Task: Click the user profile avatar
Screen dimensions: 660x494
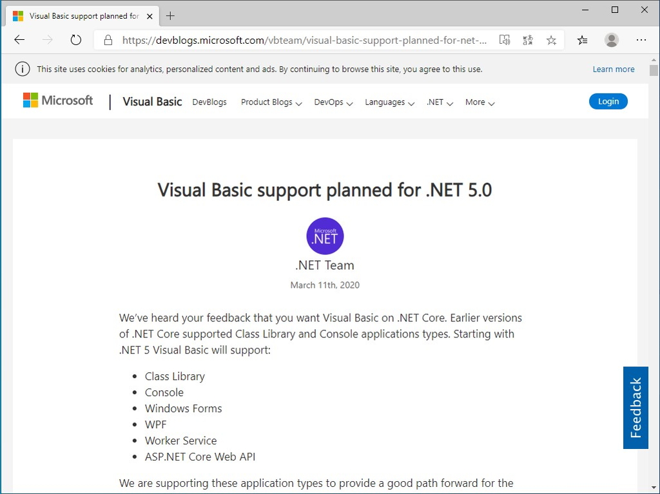Action: tap(611, 40)
